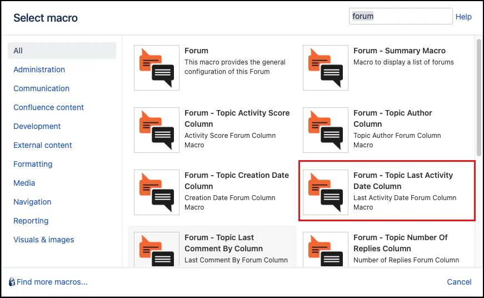484x298 pixels.
Task: Click 'Activity Score Forum Column Macro' description
Action: 230,140
